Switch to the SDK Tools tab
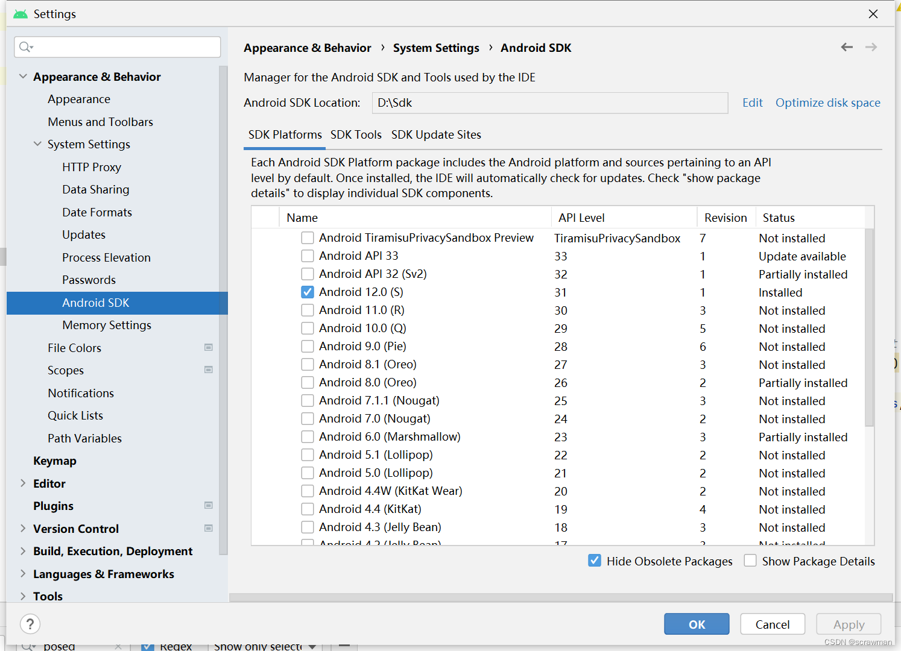This screenshot has width=901, height=651. pyautogui.click(x=356, y=134)
